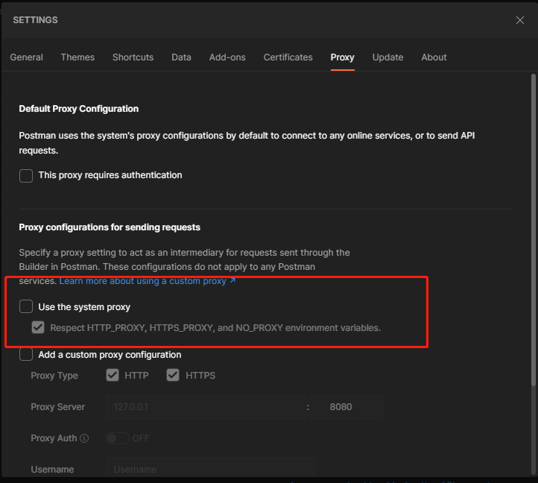Uncheck the HTTPS proxy type checkbox
The width and height of the screenshot is (538, 483).
[x=173, y=375]
